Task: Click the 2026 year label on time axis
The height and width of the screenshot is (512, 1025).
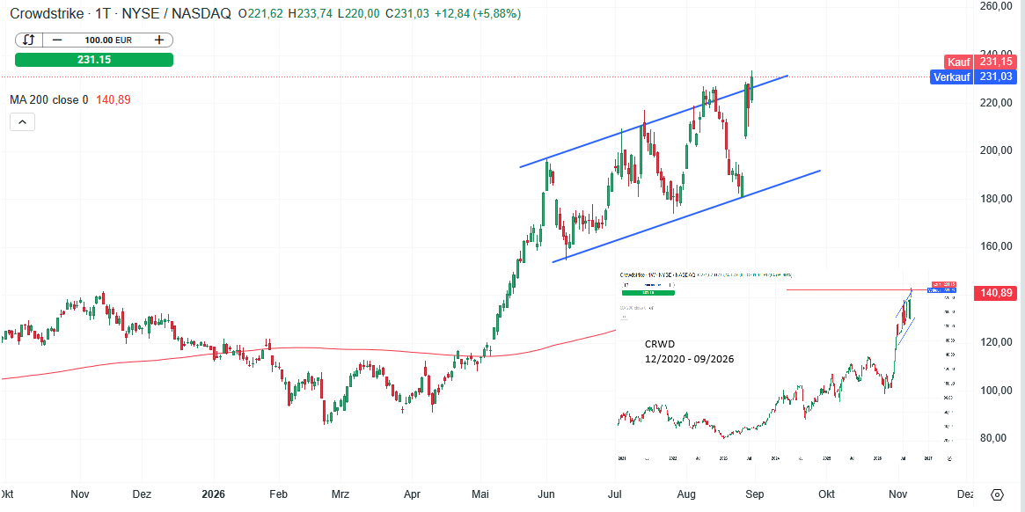Action: pyautogui.click(x=213, y=494)
